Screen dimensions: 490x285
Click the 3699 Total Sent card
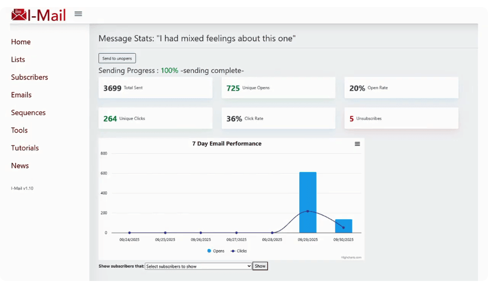click(x=155, y=88)
